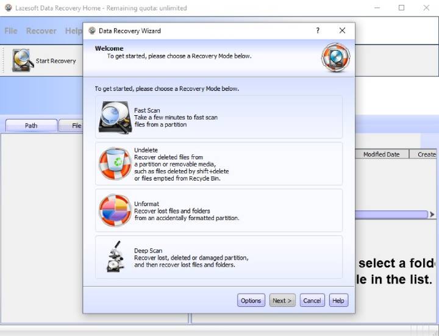Click the 'Deep Scan' title text

tap(148, 251)
